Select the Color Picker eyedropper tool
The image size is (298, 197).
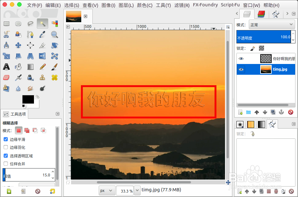(43, 35)
